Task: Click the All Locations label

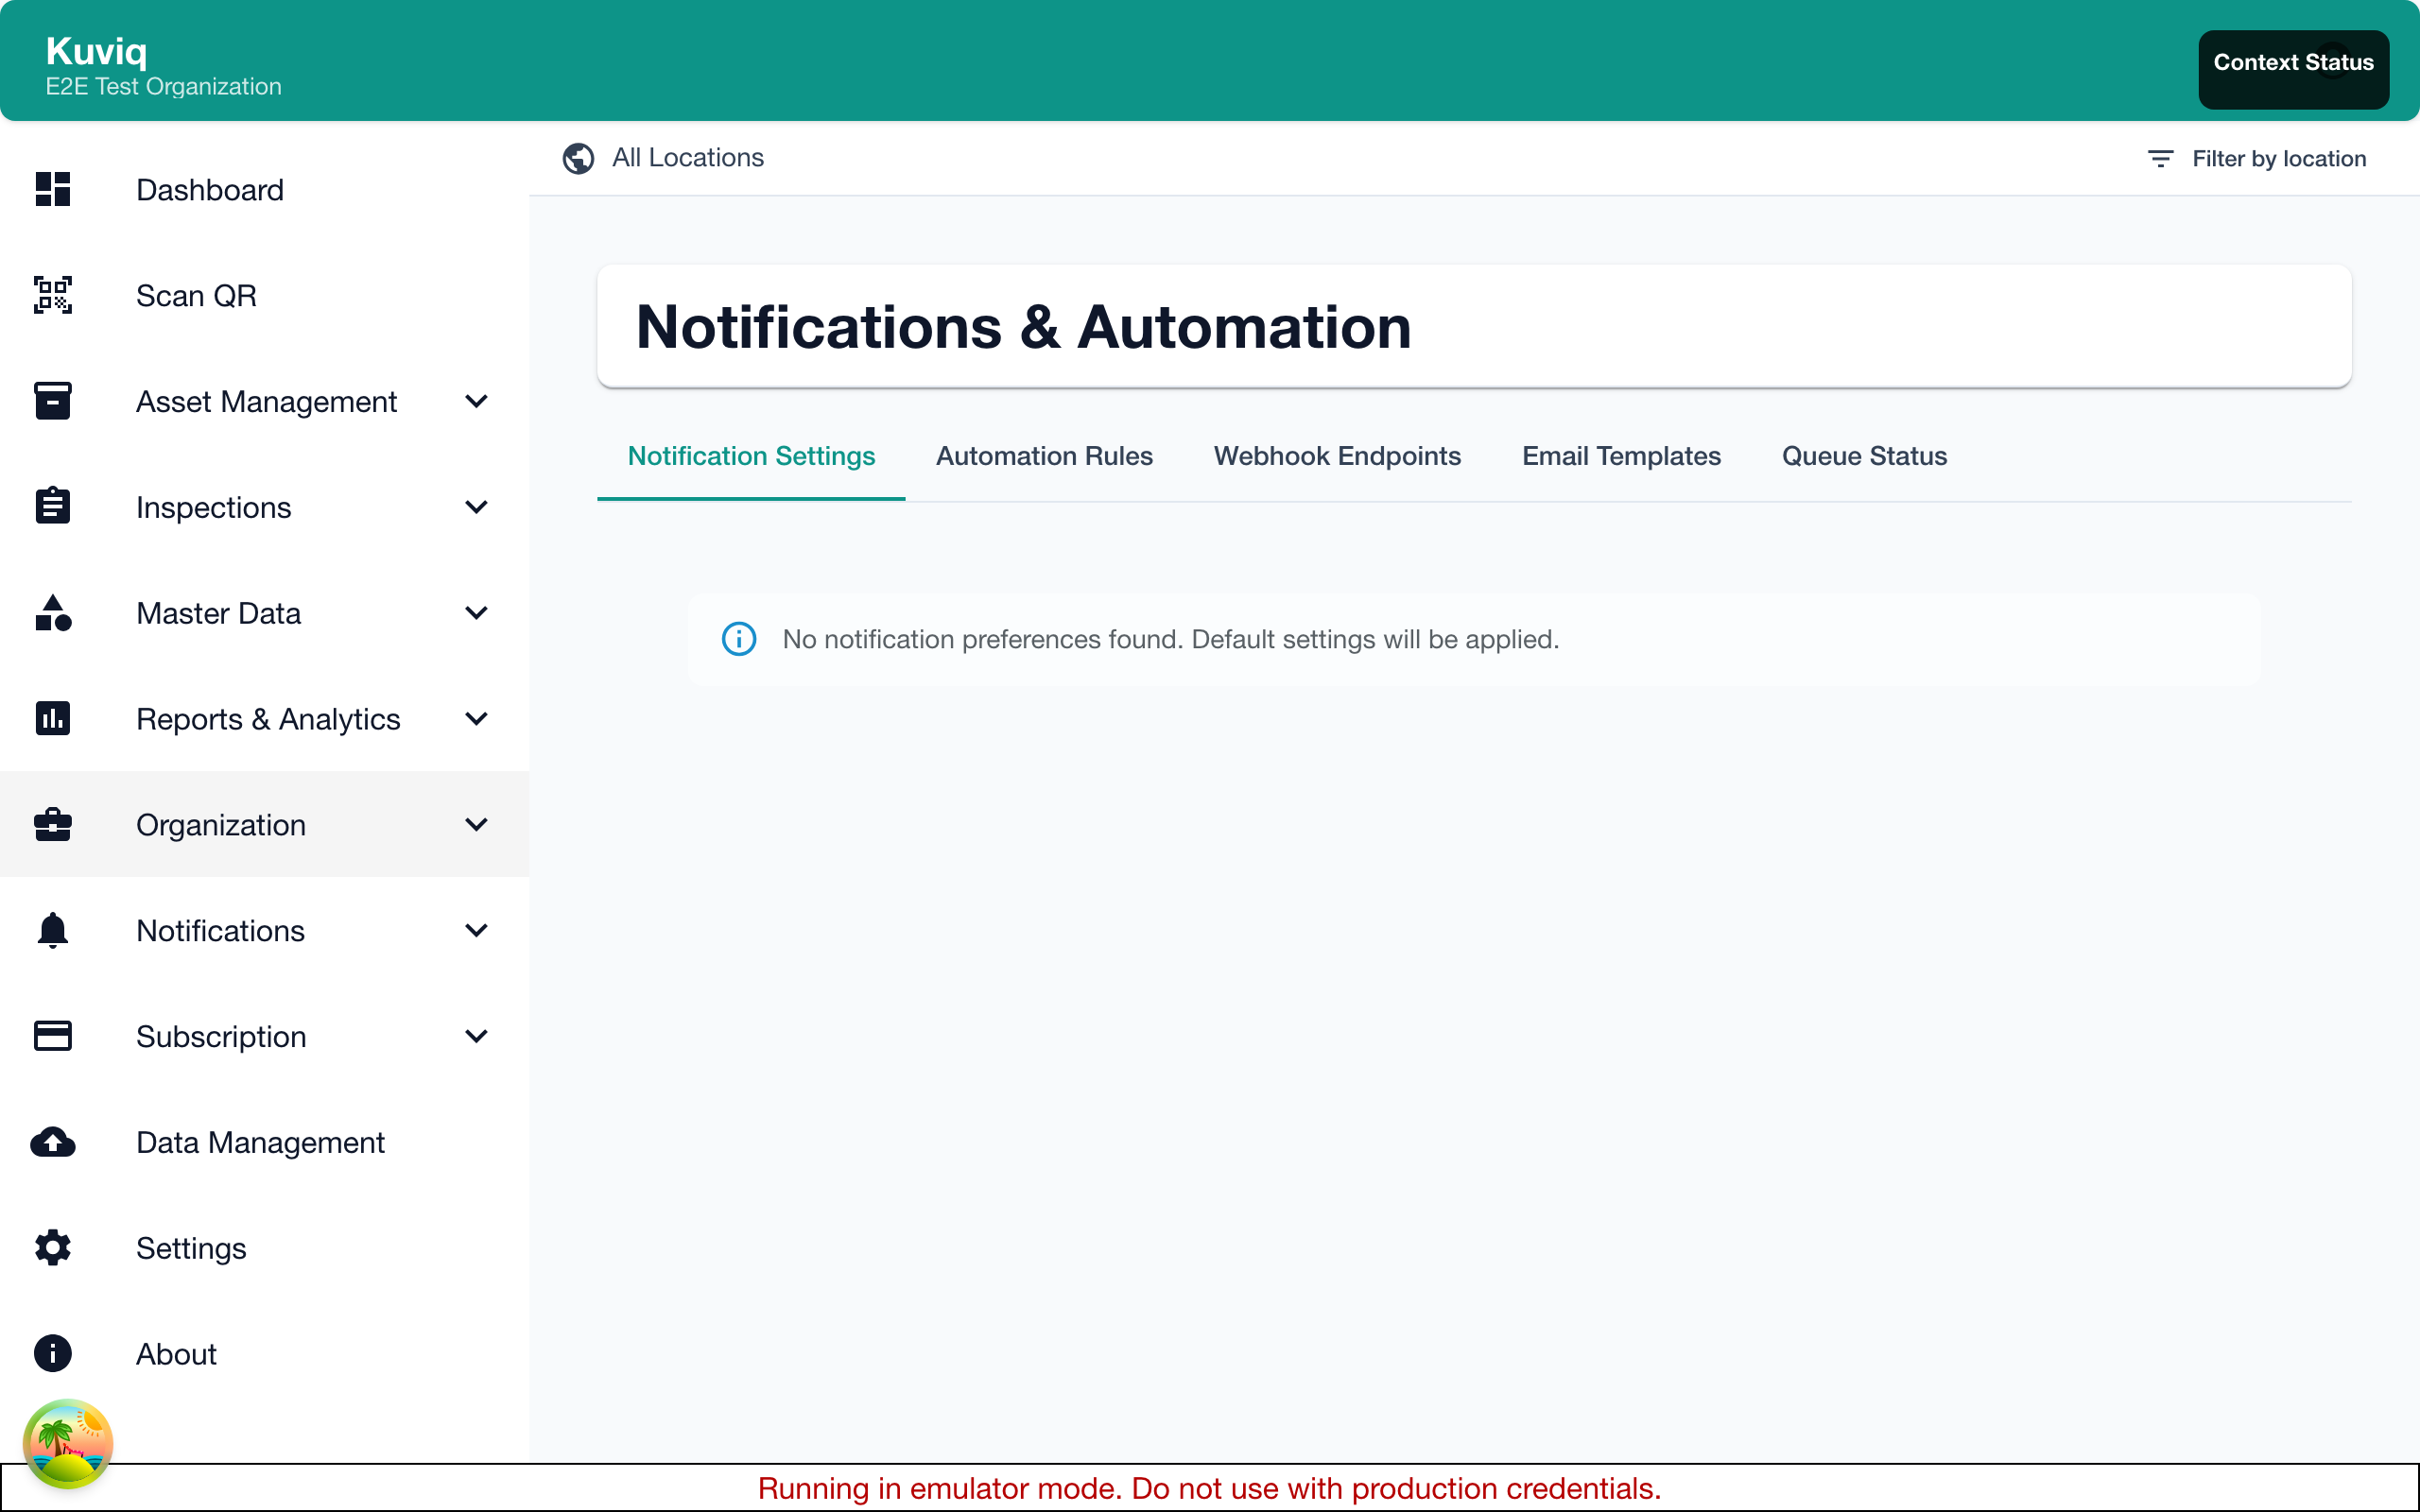Action: (x=688, y=158)
